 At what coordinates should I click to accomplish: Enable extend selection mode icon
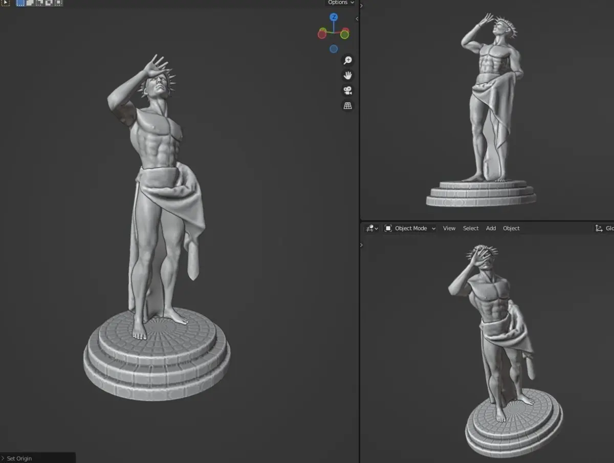click(30, 3)
